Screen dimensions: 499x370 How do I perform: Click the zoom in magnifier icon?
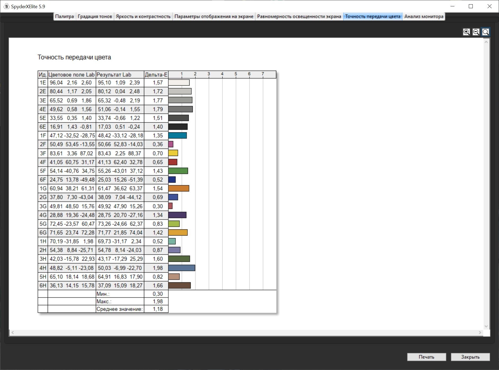[x=466, y=32]
